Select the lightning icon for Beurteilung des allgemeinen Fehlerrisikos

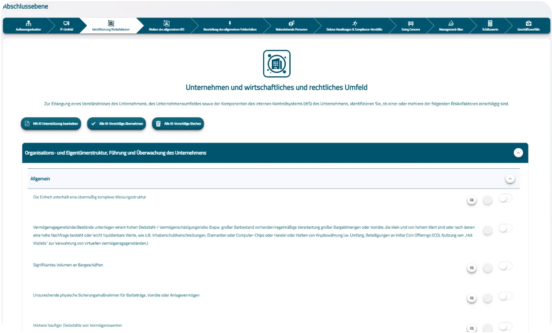point(230,23)
